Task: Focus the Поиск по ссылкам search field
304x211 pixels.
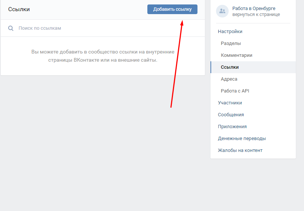Action: click(103, 28)
